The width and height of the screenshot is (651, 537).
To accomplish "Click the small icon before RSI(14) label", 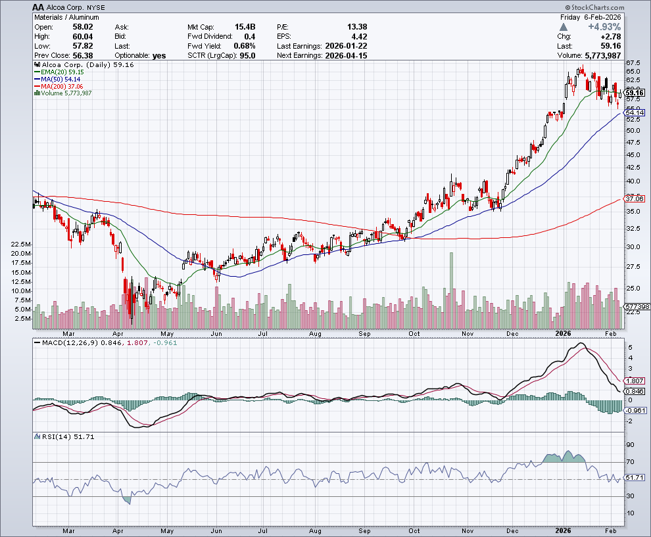I will 37,436.
